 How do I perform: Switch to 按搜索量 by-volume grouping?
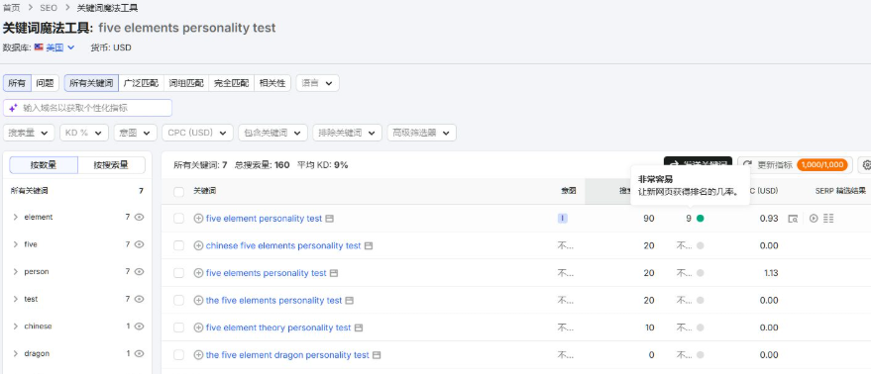point(112,165)
